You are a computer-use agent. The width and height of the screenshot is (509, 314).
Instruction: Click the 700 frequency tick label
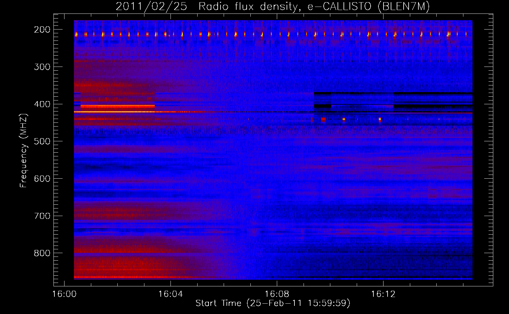(42, 216)
